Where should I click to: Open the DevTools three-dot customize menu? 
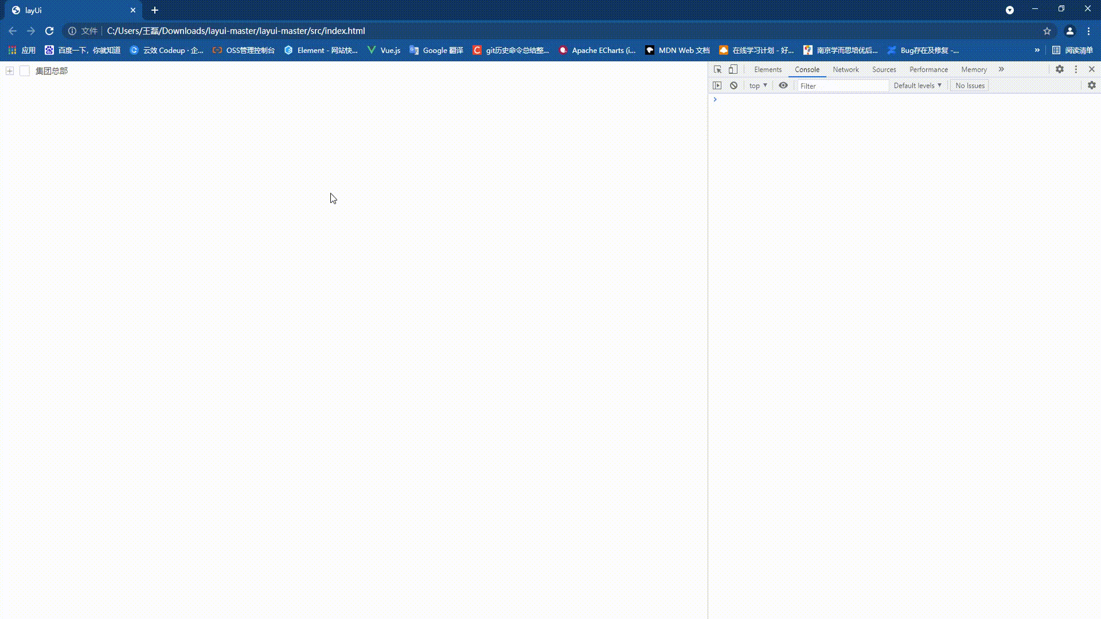1076,69
